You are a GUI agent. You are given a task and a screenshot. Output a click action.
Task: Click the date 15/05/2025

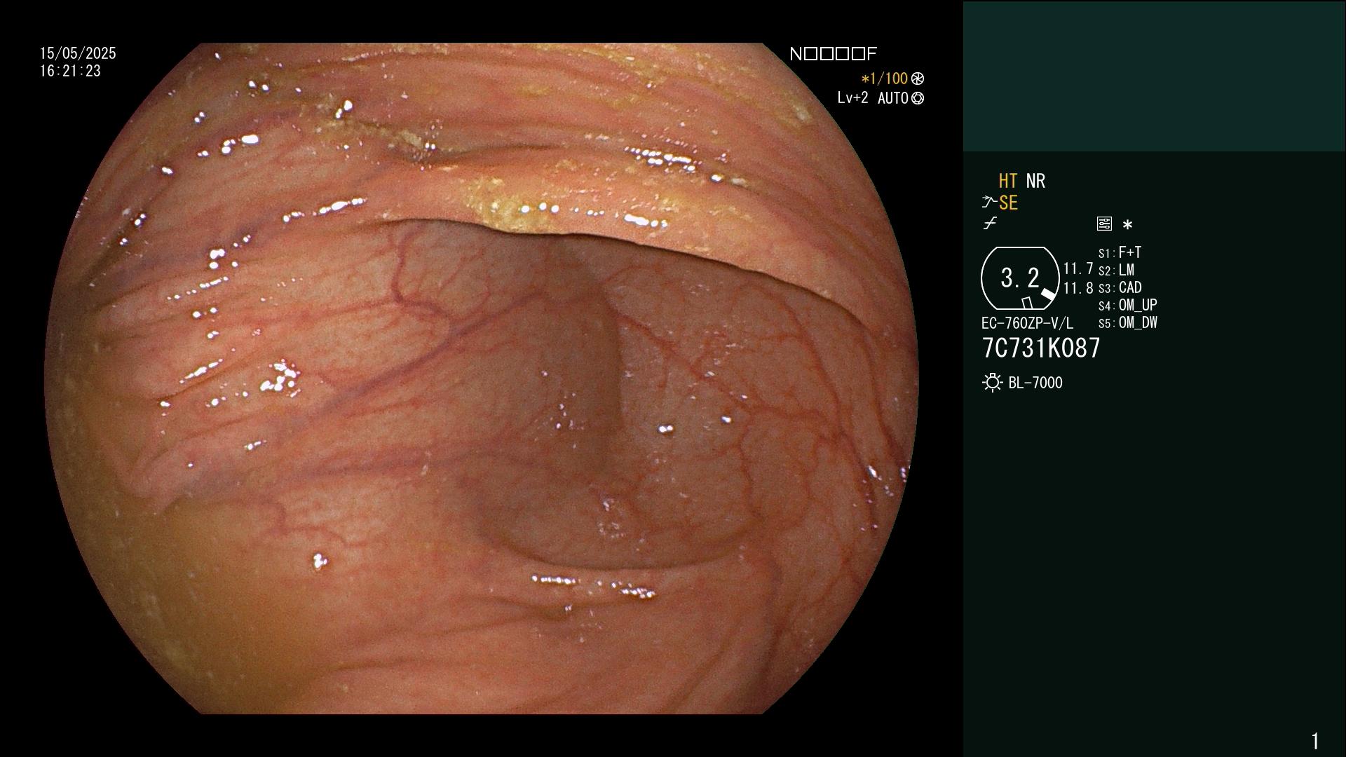(x=78, y=53)
